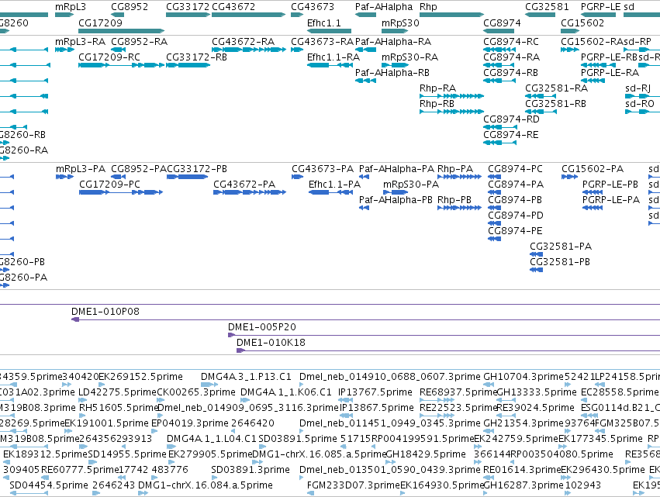660x497 pixels.
Task: Click the GH10704.3prime EST label
Action: coord(524,377)
